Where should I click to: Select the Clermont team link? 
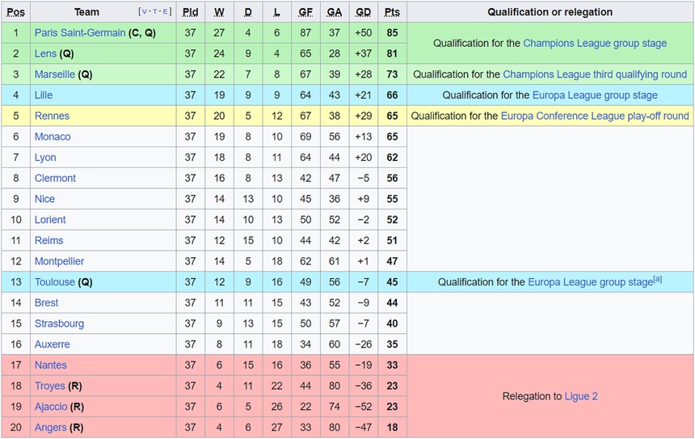pyautogui.click(x=55, y=179)
